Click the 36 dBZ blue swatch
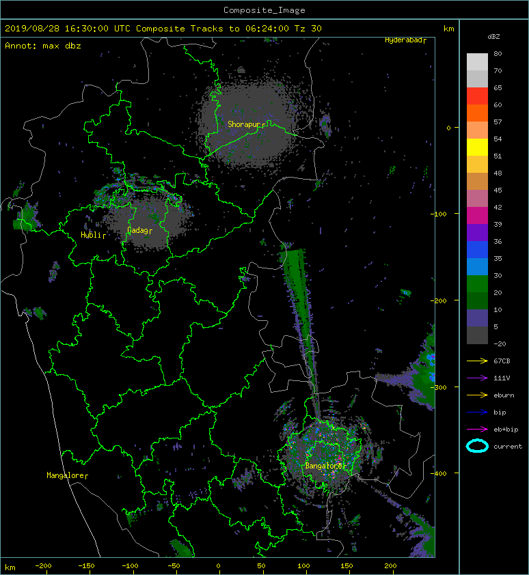Viewport: 529px width, 575px height. click(x=477, y=250)
